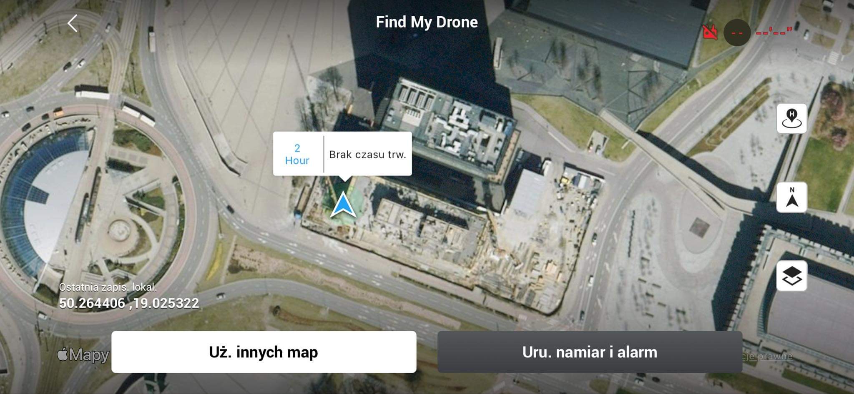Select 'Brak czasu trw.' in callout
Viewport: 854px width, 394px height.
pyautogui.click(x=367, y=155)
